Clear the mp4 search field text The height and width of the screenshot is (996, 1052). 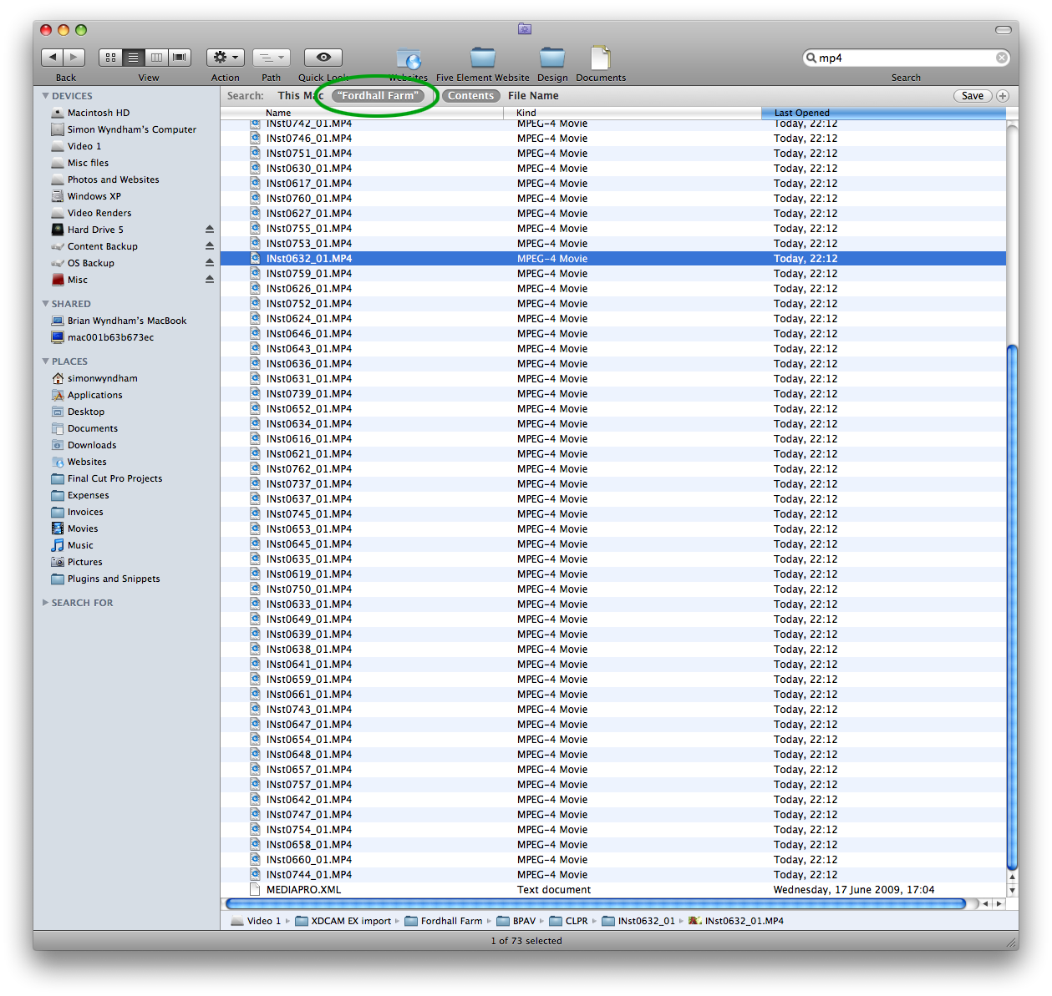[x=1001, y=58]
